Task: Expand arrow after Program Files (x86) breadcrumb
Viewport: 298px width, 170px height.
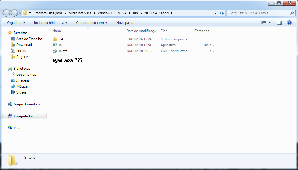Action: (65, 13)
